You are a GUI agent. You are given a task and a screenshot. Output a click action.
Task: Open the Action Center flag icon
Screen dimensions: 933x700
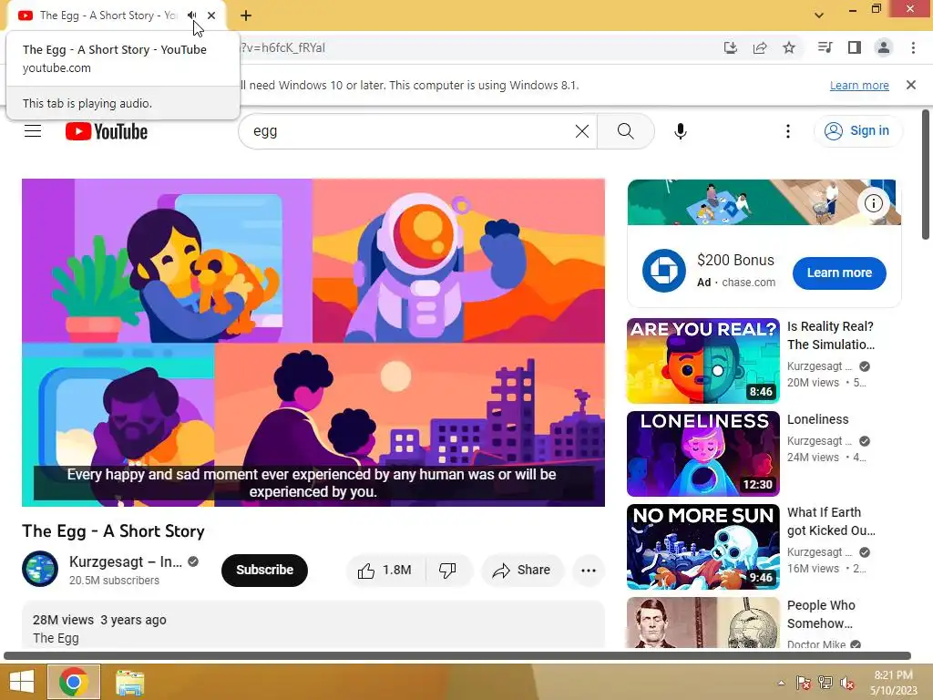coord(804,683)
